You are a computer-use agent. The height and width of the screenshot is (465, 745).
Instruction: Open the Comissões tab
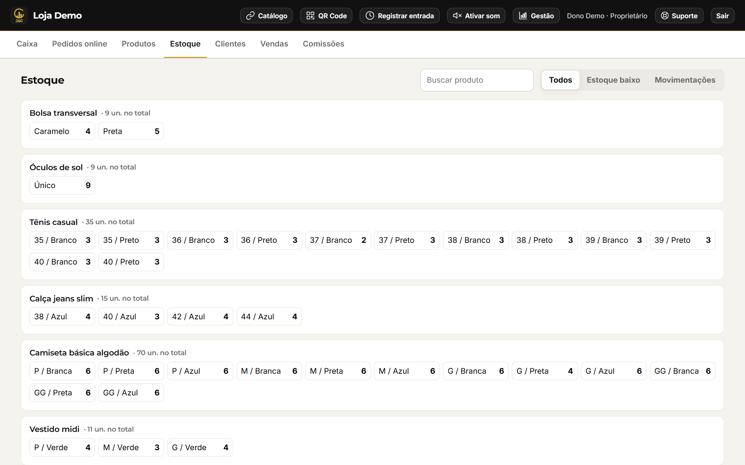[x=324, y=44]
